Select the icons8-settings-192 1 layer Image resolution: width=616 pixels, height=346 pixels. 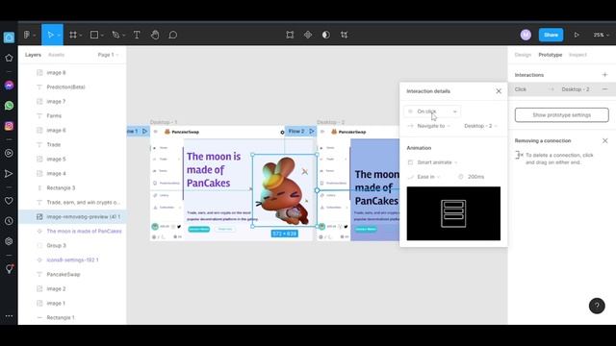(72, 259)
